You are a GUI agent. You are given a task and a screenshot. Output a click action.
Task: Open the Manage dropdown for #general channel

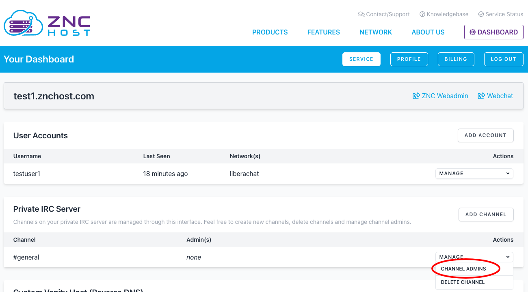tap(469, 257)
